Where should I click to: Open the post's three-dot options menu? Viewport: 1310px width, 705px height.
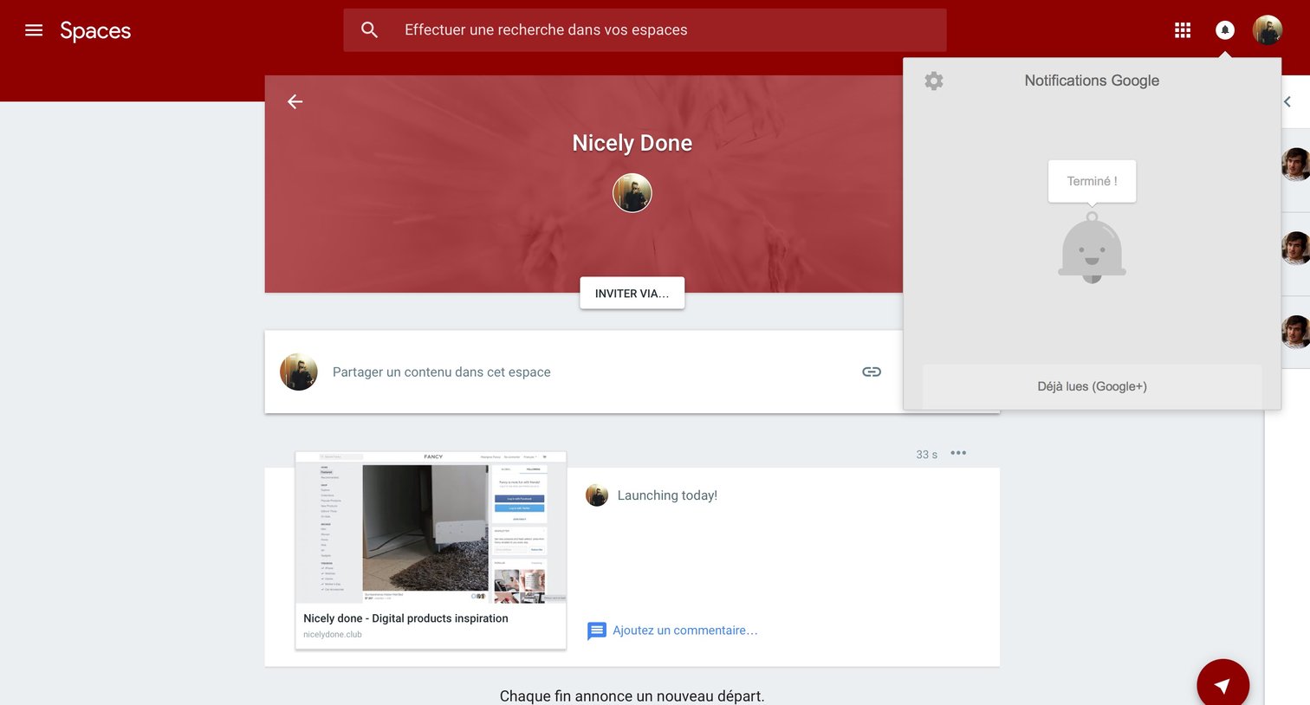(x=958, y=453)
